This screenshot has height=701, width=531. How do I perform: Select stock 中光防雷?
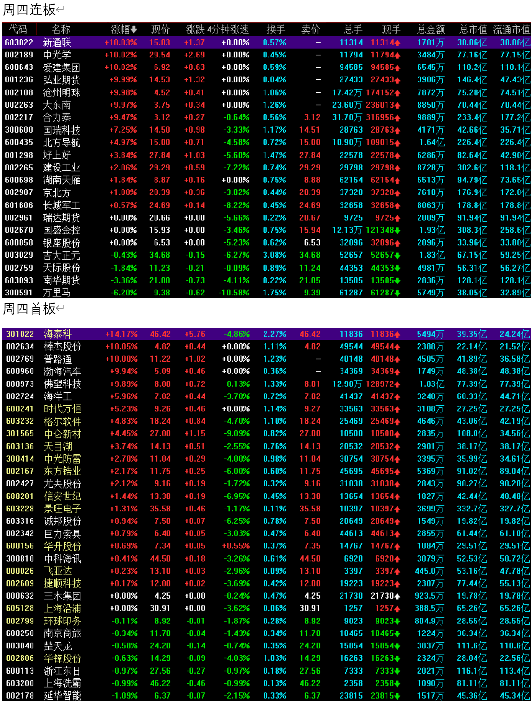(62, 459)
